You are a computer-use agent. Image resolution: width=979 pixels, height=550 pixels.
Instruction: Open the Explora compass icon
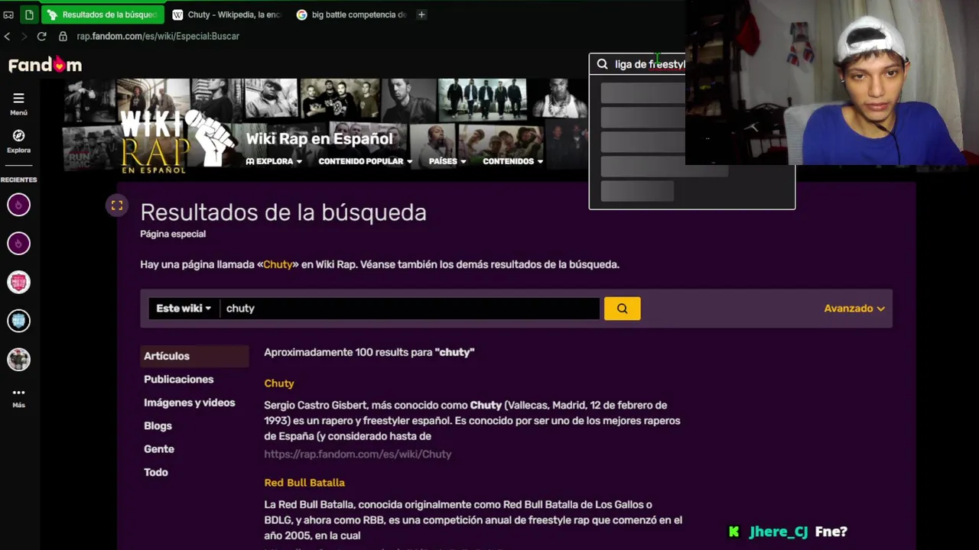tap(18, 135)
